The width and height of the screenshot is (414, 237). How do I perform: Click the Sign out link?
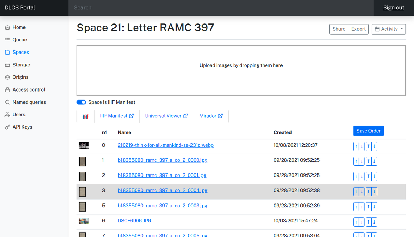tap(393, 8)
